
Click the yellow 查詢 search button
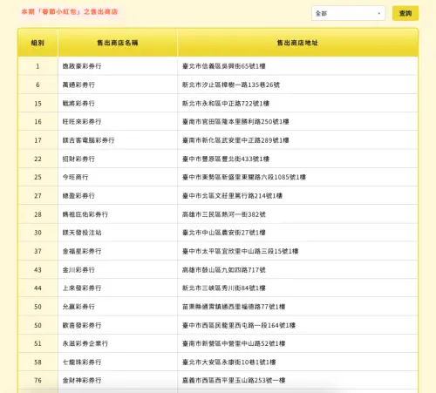[x=405, y=13]
